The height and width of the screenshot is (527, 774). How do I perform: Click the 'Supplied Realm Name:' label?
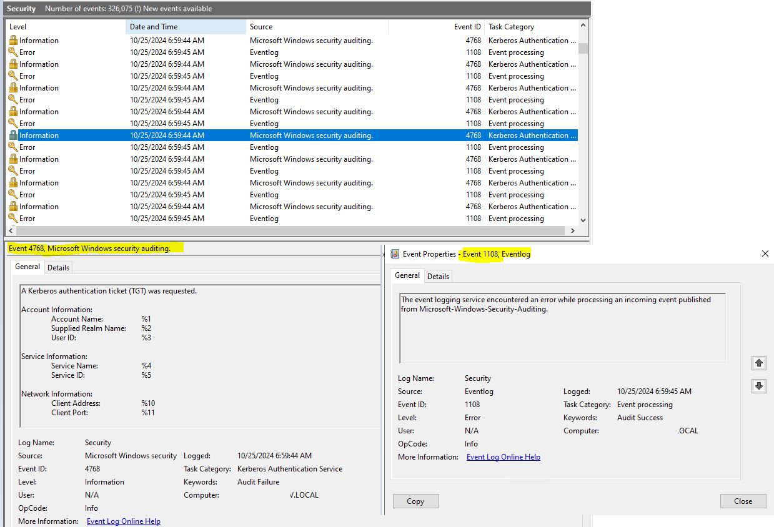pos(89,328)
